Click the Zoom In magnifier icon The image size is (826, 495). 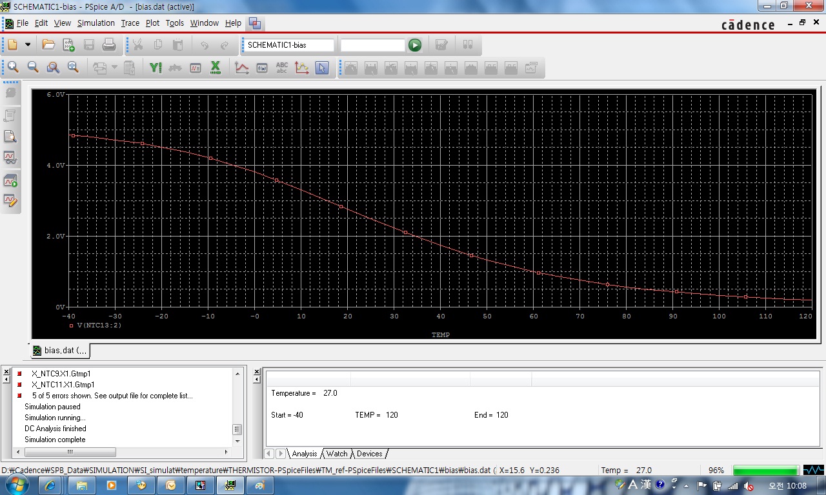point(13,67)
